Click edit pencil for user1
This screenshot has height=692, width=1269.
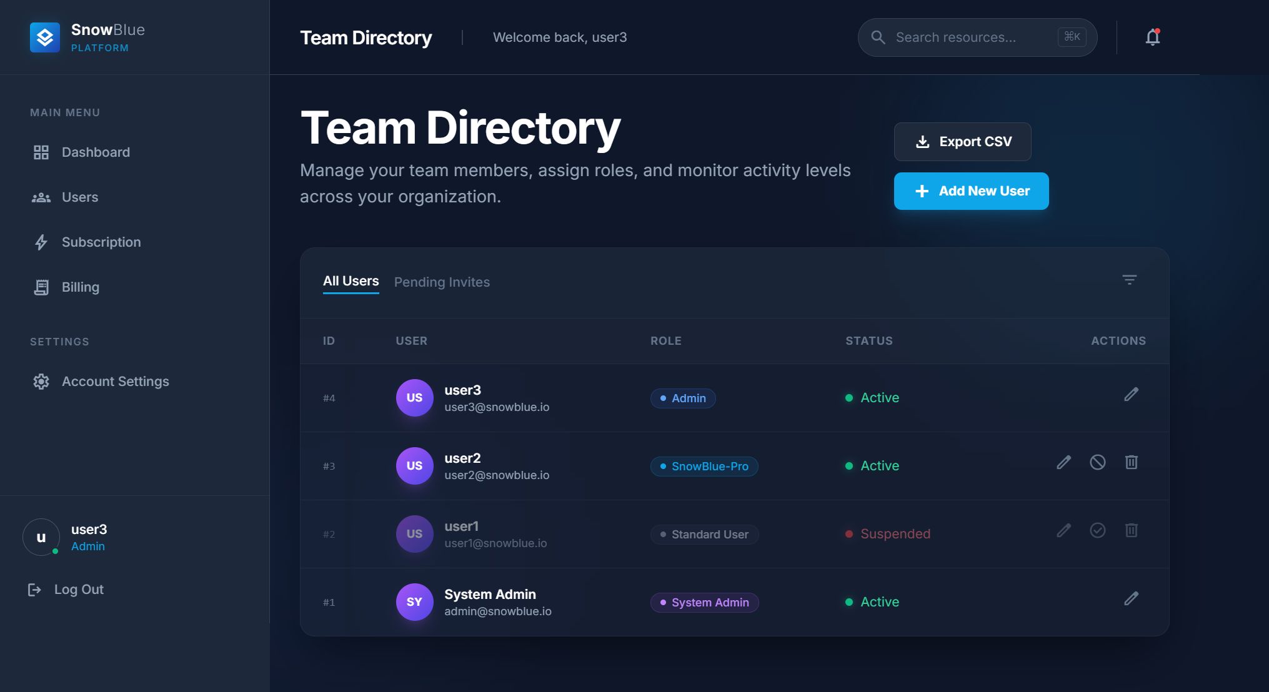[1063, 531]
